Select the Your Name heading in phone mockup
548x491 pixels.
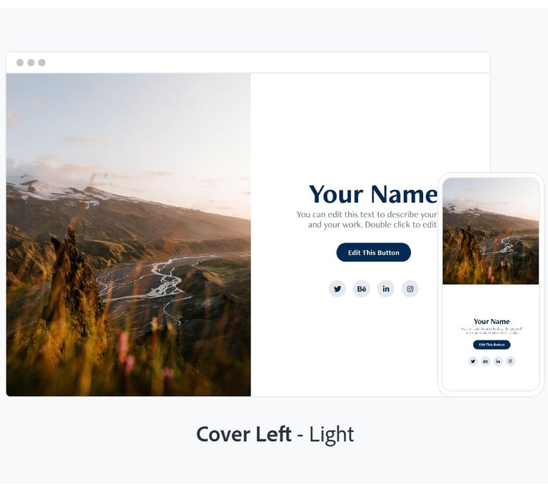pos(492,321)
